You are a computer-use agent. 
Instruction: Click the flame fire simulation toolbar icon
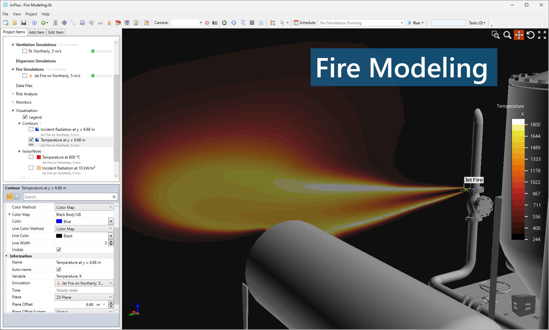tap(109, 23)
